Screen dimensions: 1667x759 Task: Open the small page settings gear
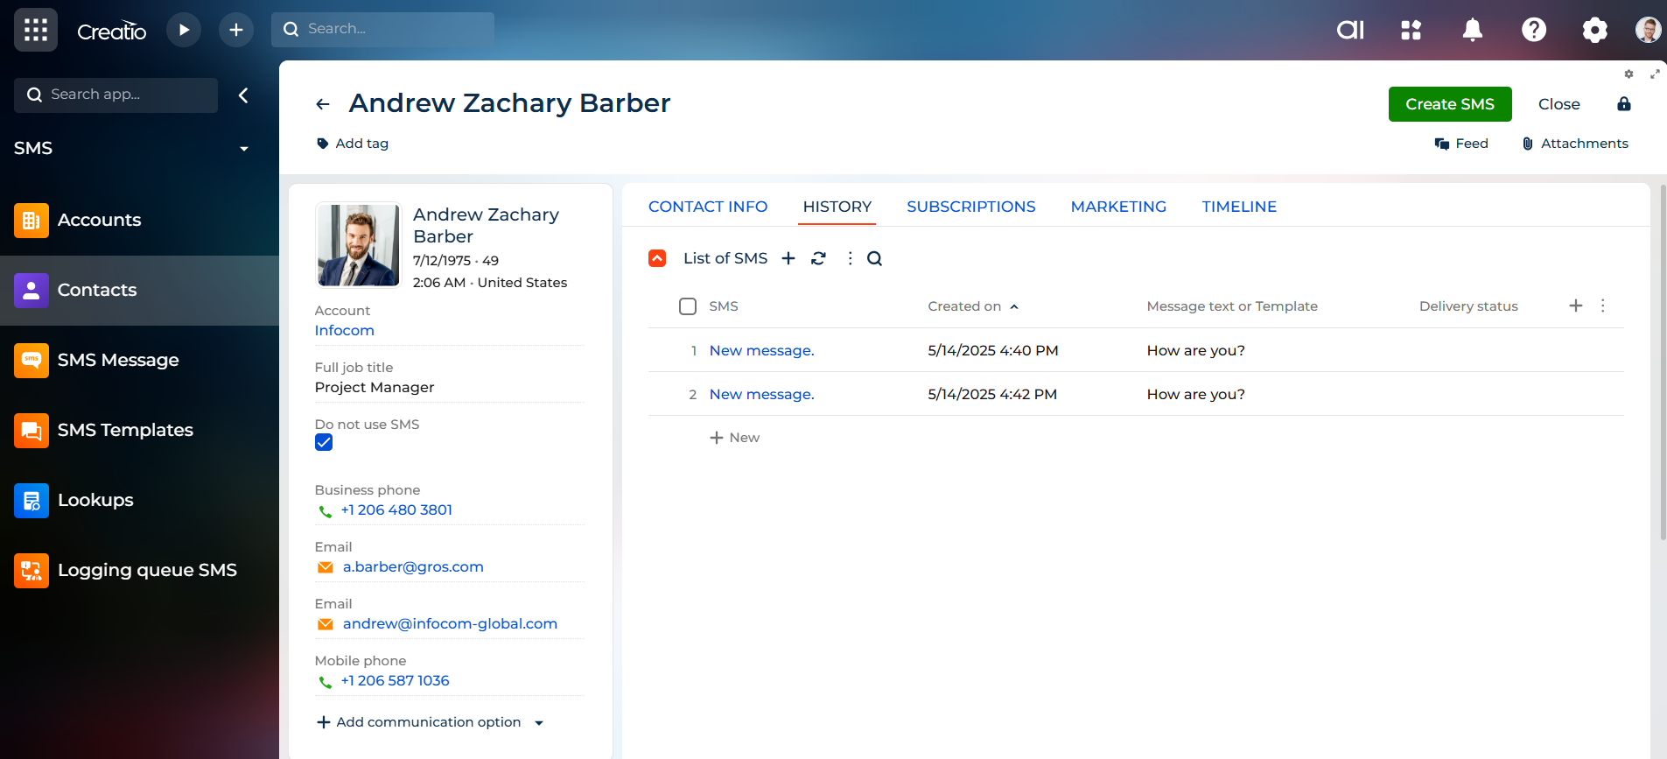(x=1628, y=74)
